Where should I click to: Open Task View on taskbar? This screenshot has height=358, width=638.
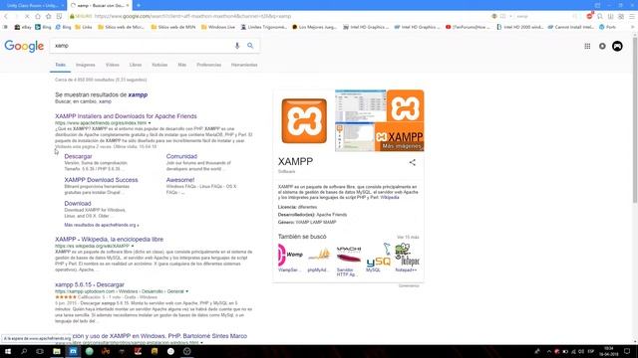click(40, 351)
